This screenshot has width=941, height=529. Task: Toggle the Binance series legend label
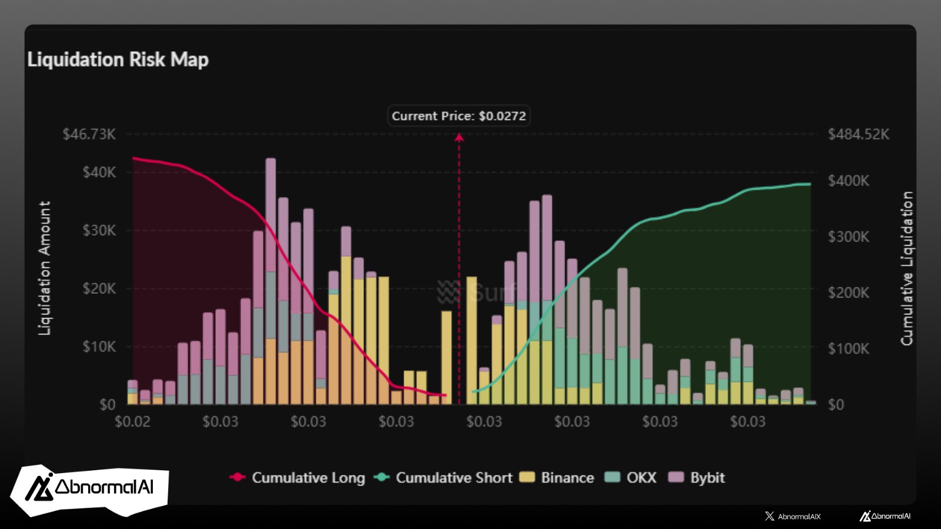point(567,477)
